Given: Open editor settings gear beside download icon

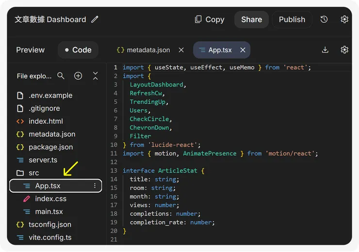Looking at the screenshot, I should 344,50.
